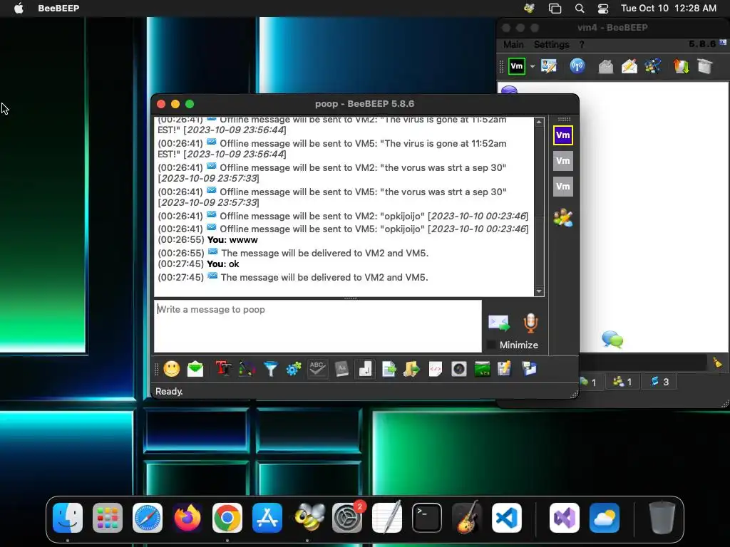The width and height of the screenshot is (730, 547).
Task: Switch to the groups tab showing 1
Action: pos(622,382)
